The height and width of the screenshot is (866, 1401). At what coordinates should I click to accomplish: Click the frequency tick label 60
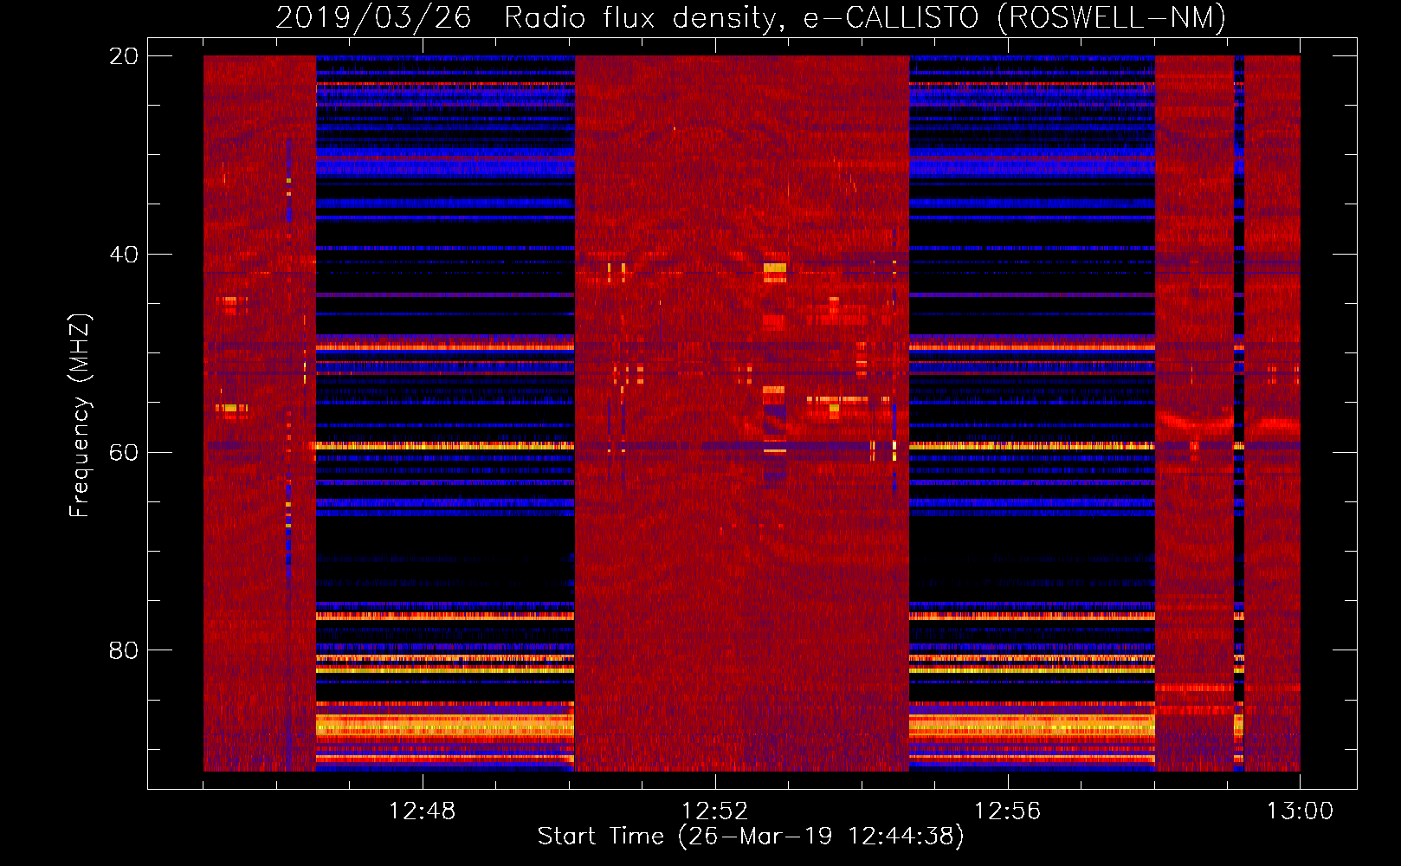tap(123, 453)
